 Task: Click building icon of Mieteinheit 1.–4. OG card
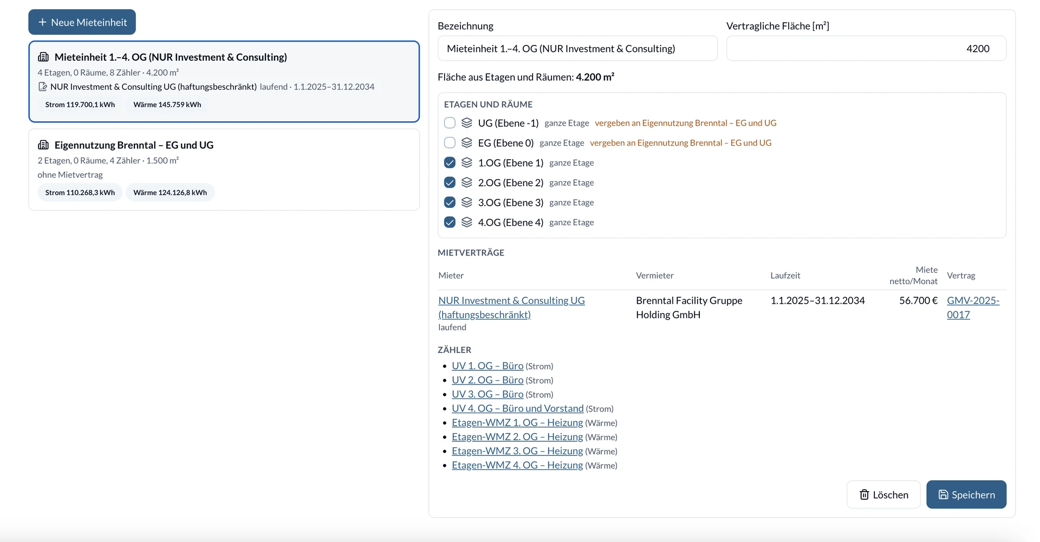click(x=43, y=57)
